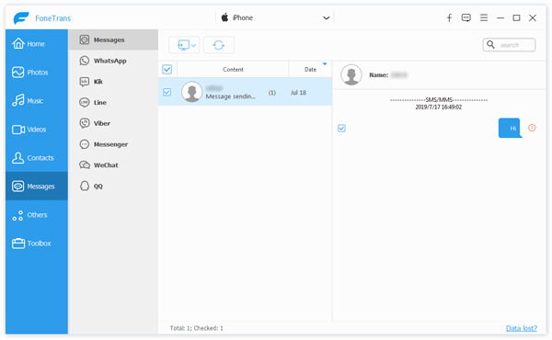
Task: Minimize the FoneTrans window
Action: (x=500, y=18)
